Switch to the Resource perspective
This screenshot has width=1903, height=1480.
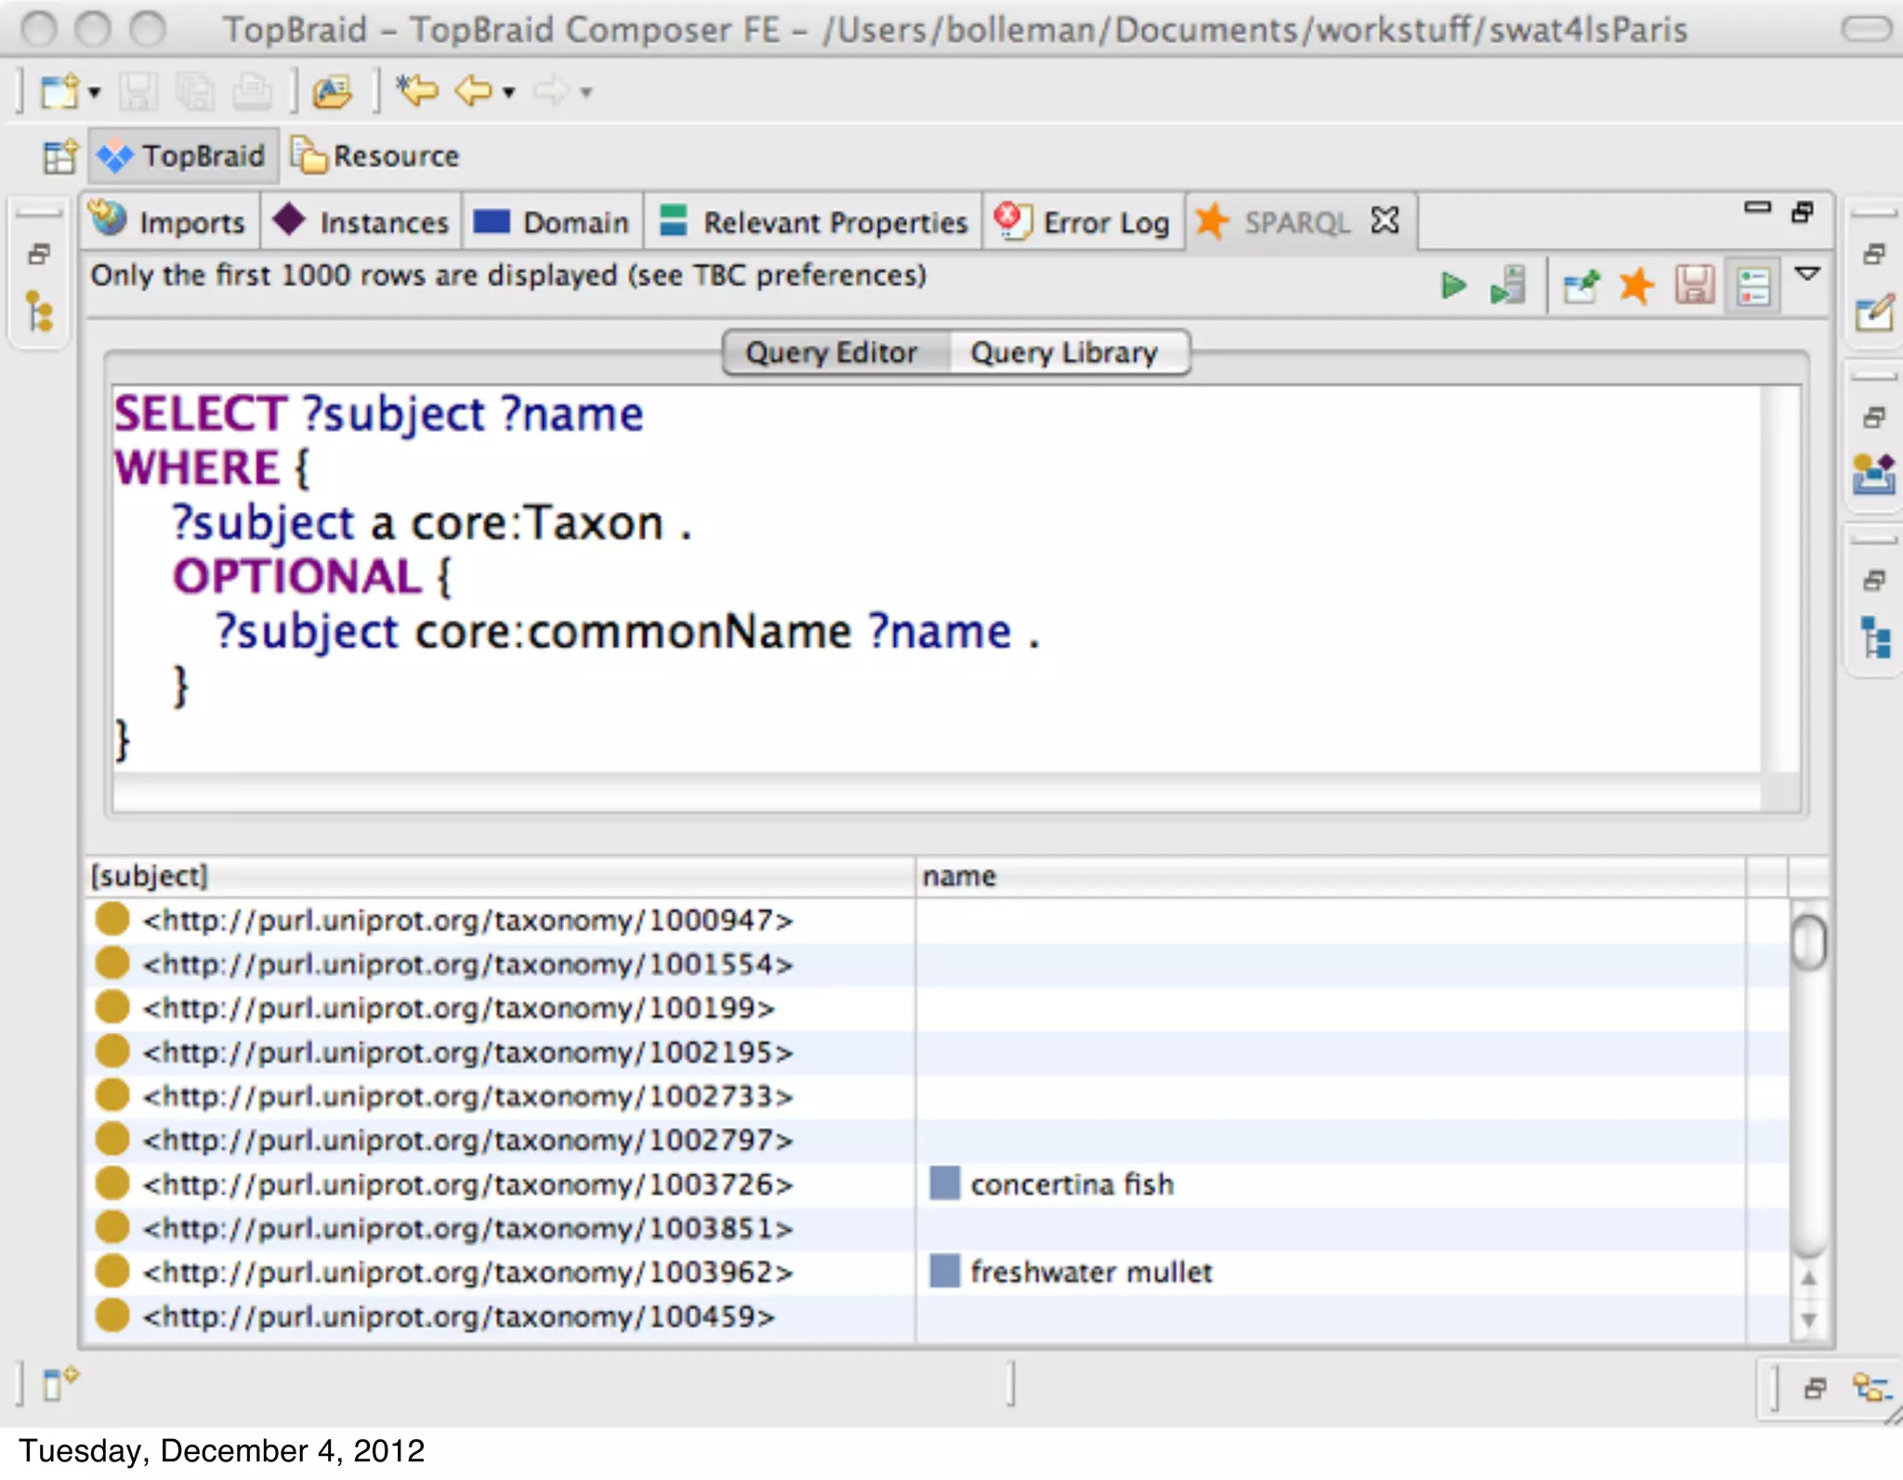point(376,156)
